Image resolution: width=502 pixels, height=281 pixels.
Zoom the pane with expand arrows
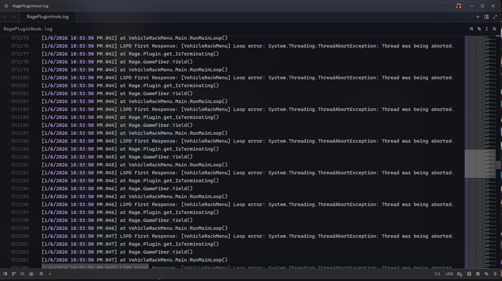[495, 17]
